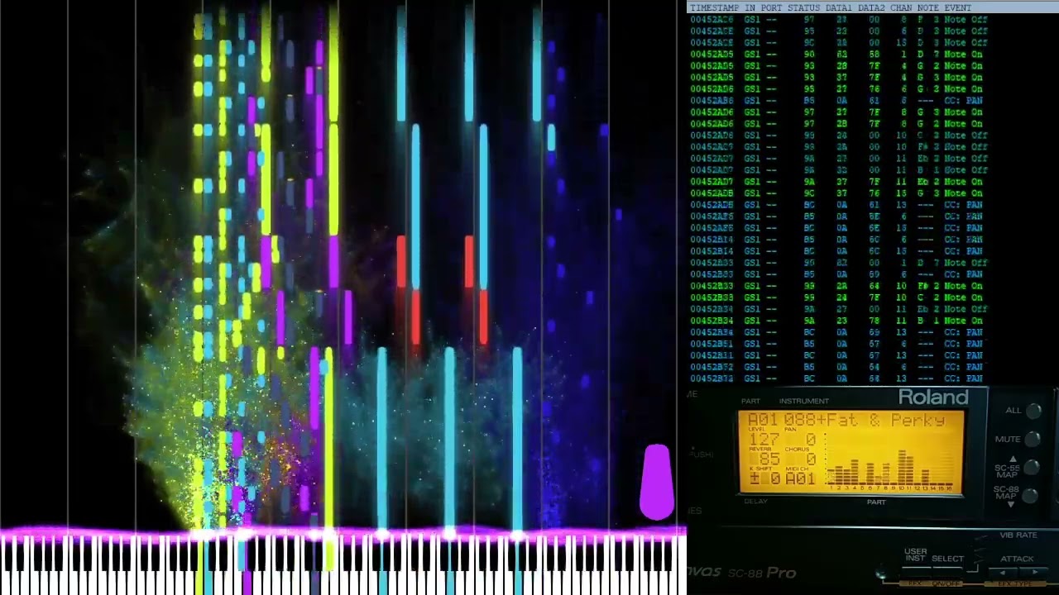Select the 'F# 2 Note On' log row
The height and width of the screenshot is (595, 1059).
tap(836, 286)
